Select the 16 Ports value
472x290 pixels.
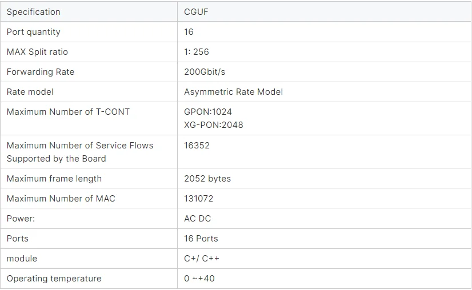tap(201, 239)
